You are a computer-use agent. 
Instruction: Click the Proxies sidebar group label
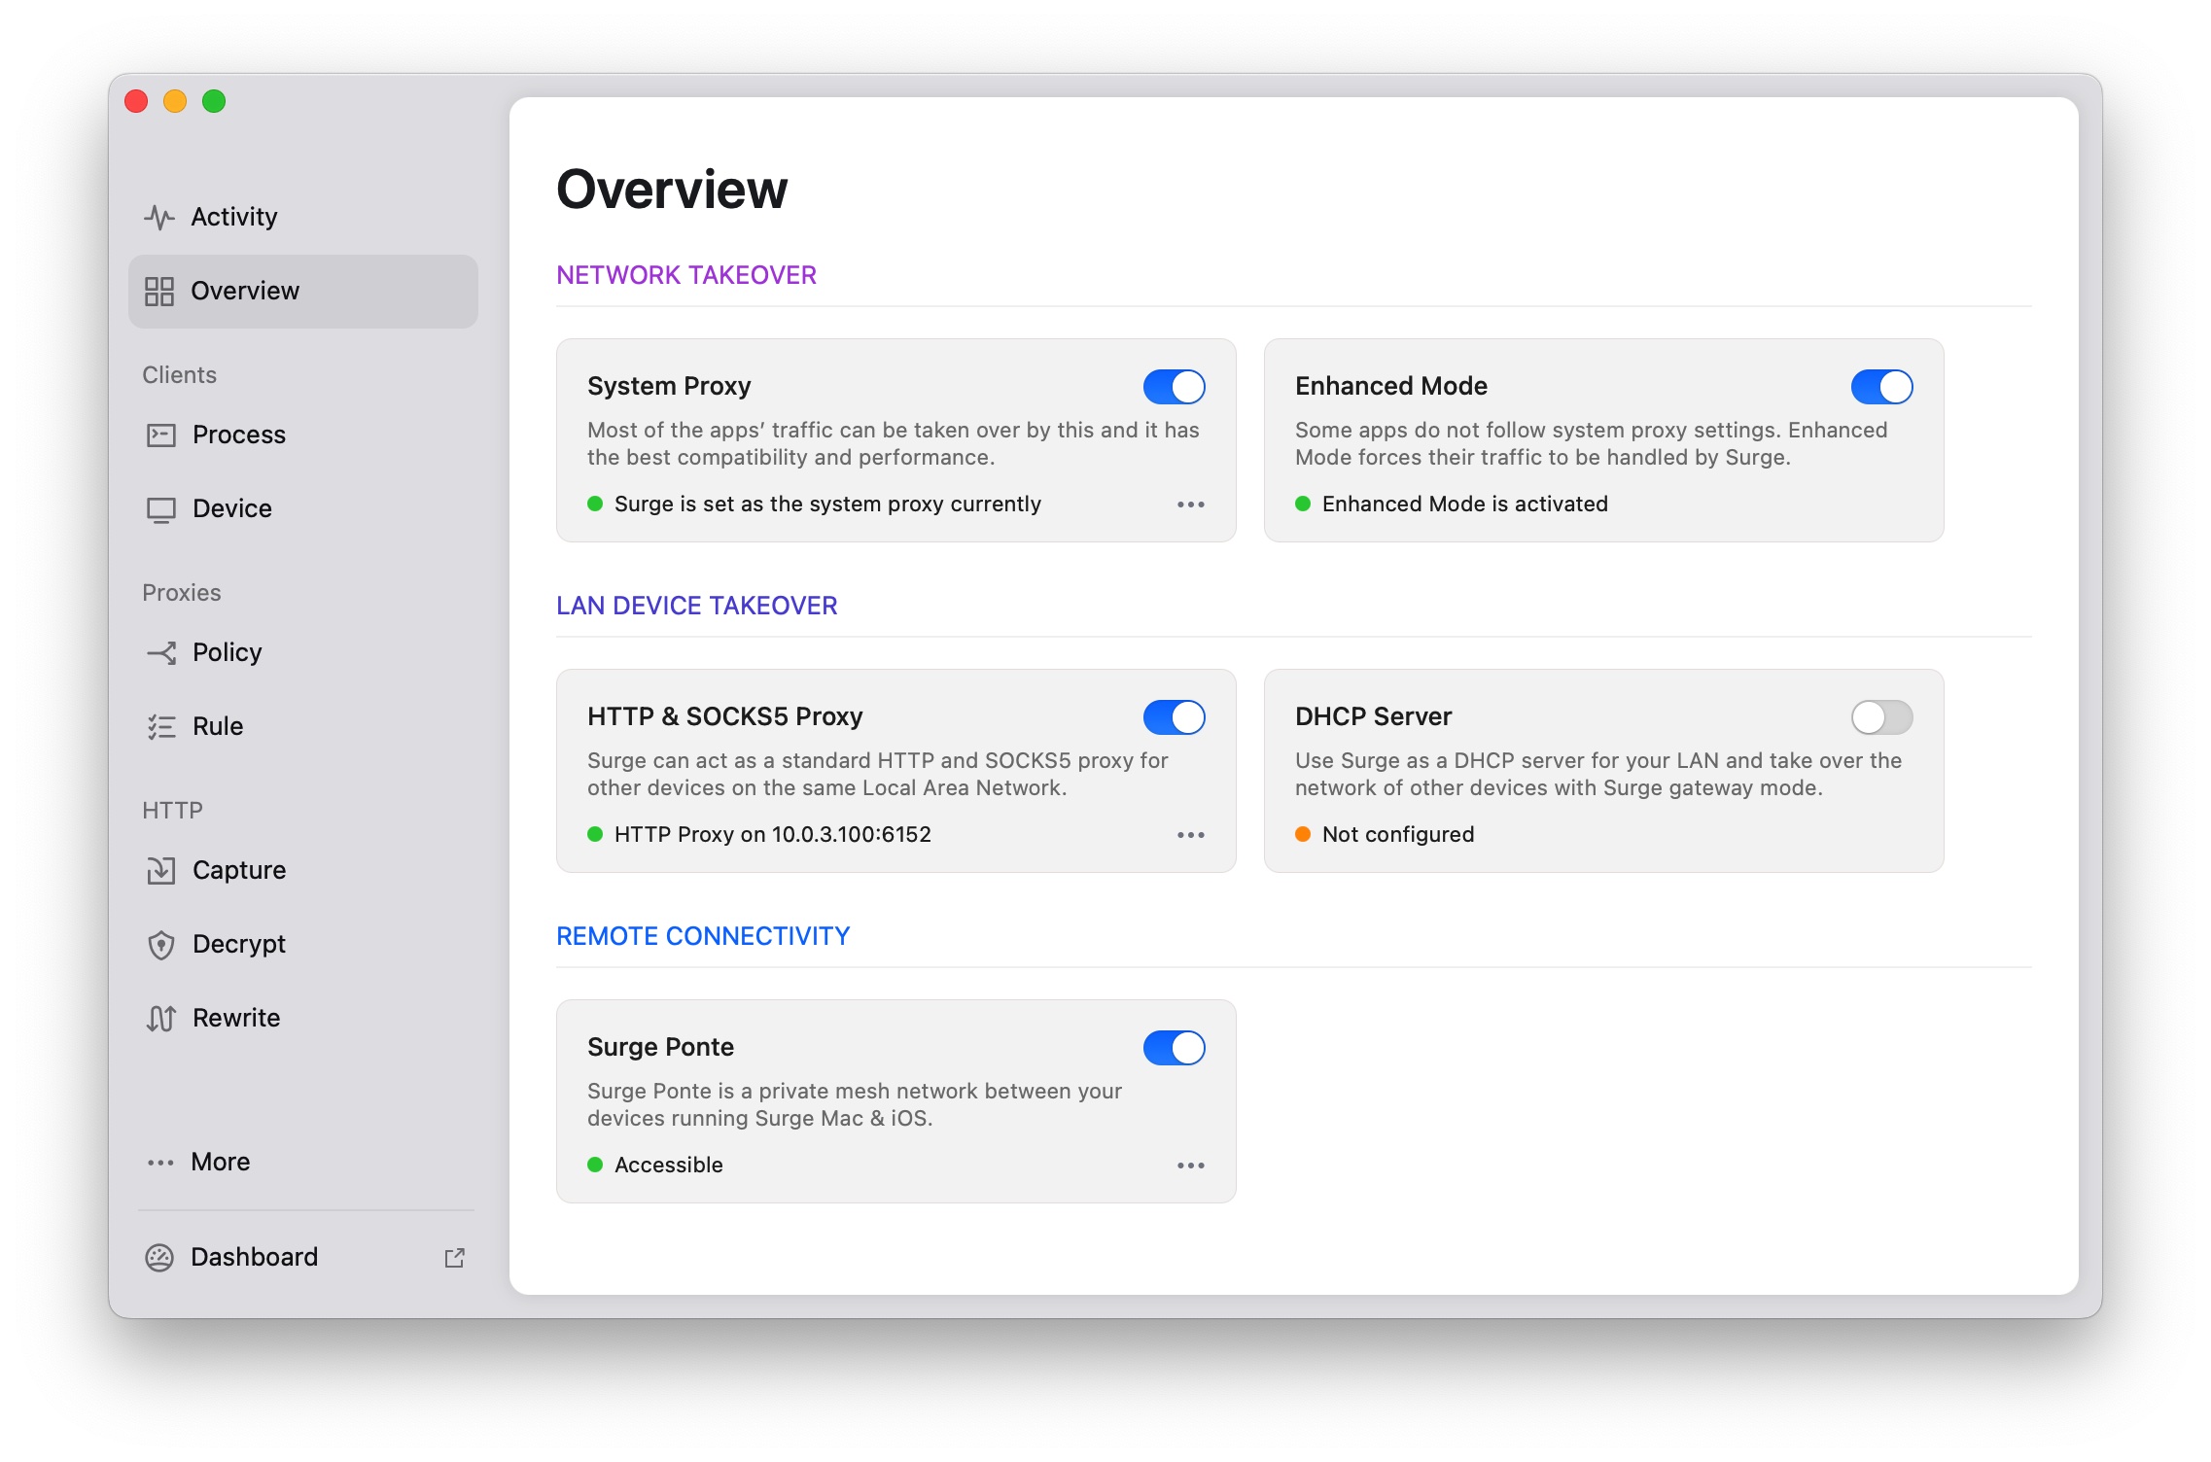pos(182,592)
